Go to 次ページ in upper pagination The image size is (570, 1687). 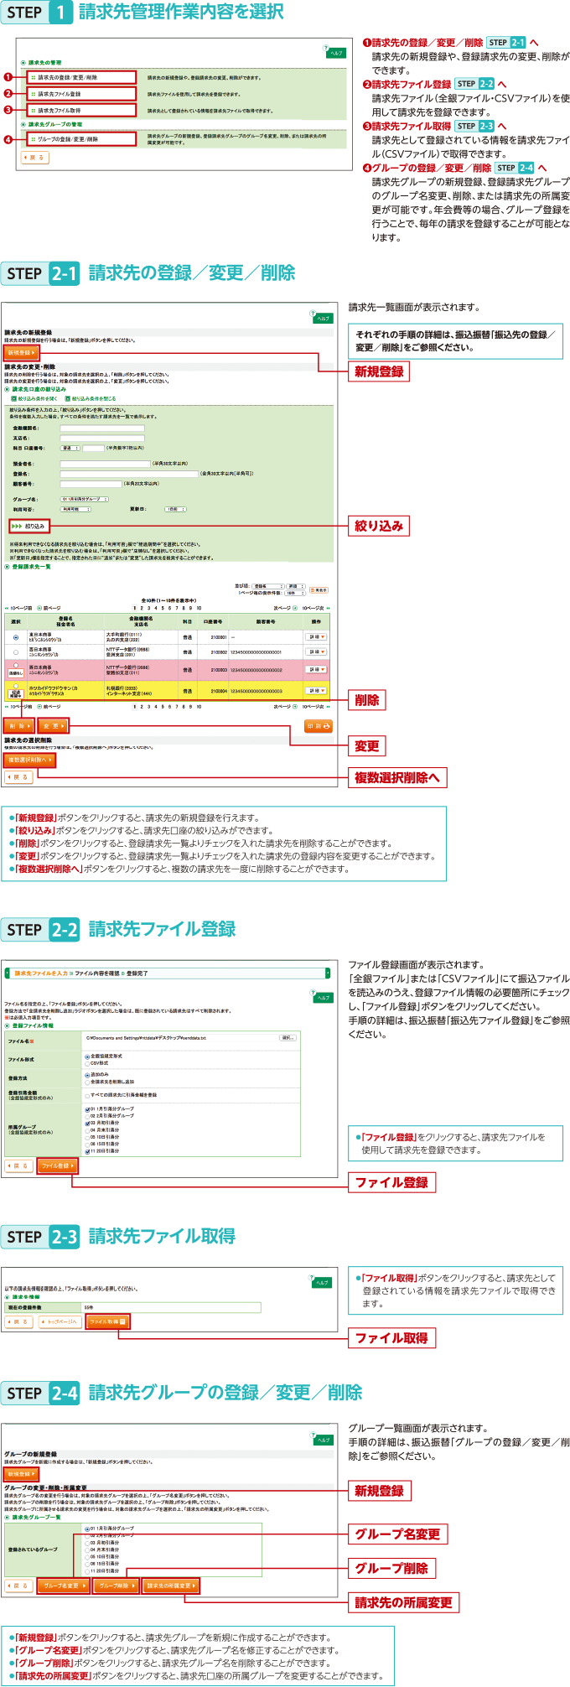(x=285, y=608)
